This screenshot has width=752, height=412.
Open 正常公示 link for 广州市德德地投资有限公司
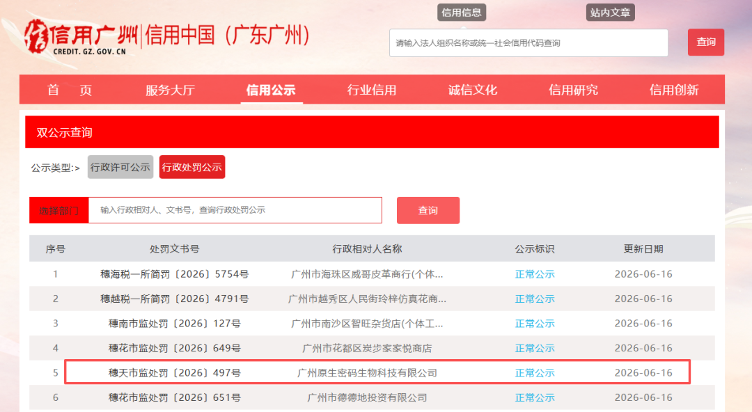point(535,397)
